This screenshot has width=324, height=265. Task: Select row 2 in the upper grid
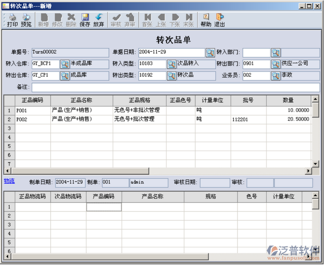tap(9, 119)
